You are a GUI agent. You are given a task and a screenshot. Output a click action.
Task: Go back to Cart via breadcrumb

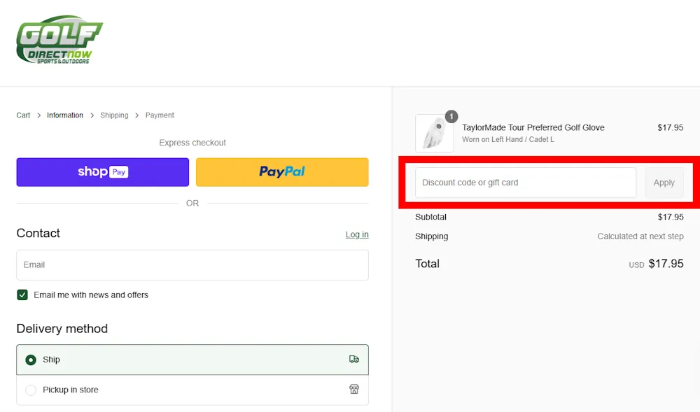click(x=23, y=115)
